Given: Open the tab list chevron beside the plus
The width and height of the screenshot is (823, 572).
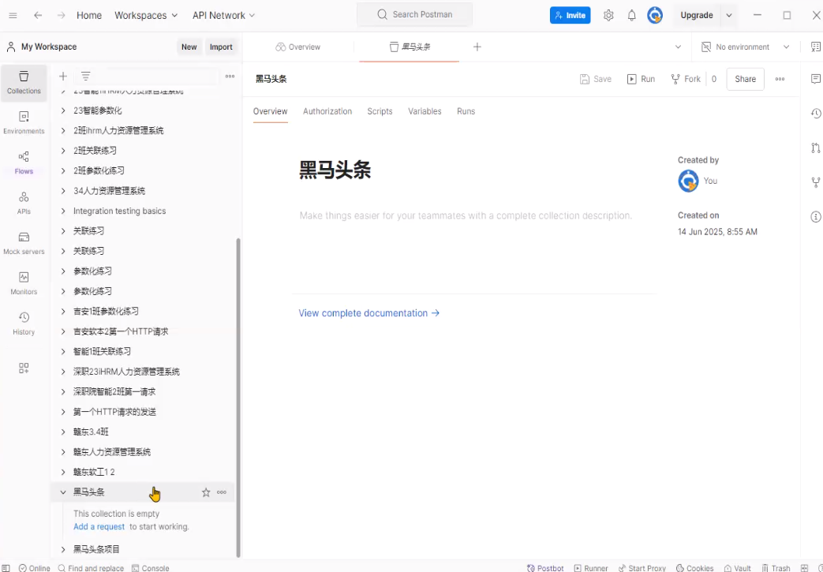Looking at the screenshot, I should (678, 47).
